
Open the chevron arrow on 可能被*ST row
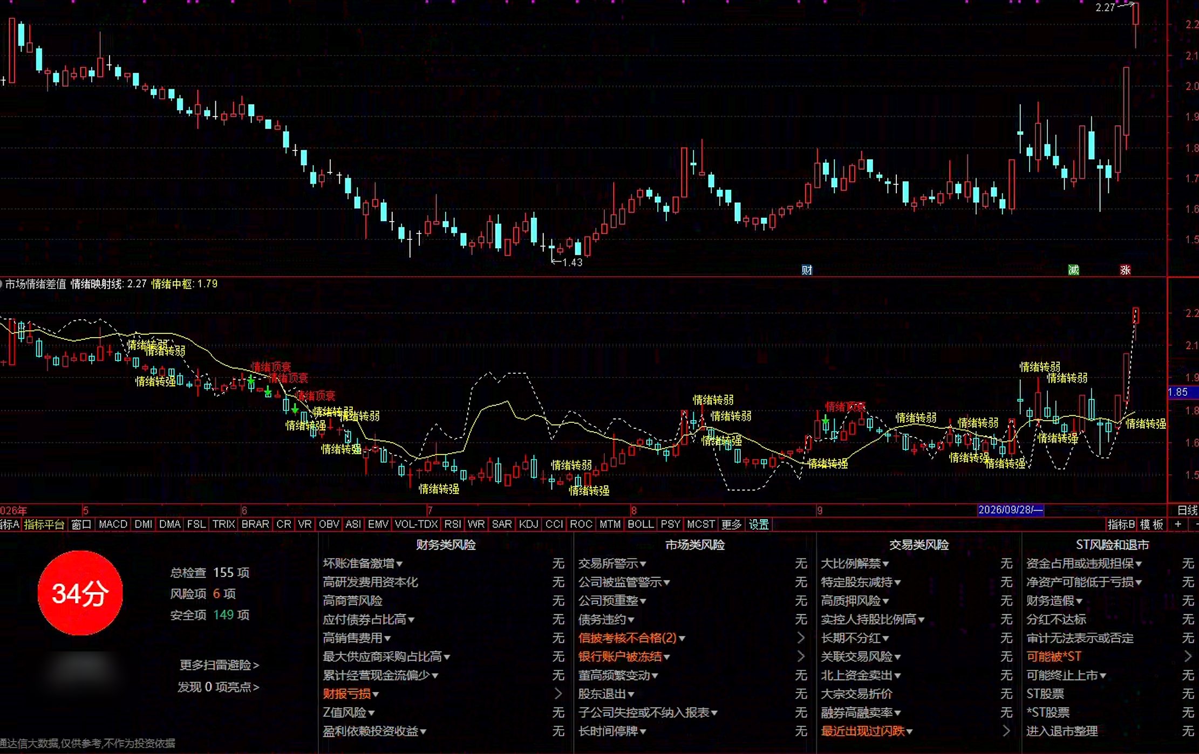1188,656
